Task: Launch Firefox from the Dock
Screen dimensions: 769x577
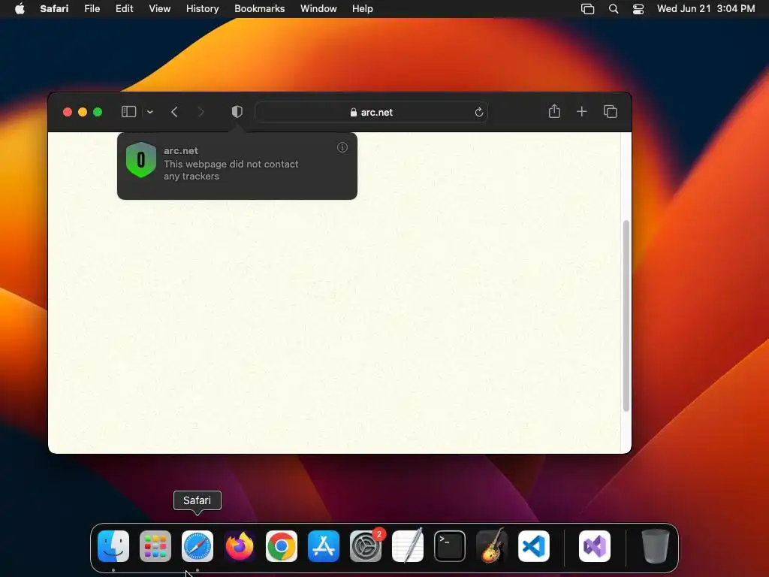Action: coord(240,546)
